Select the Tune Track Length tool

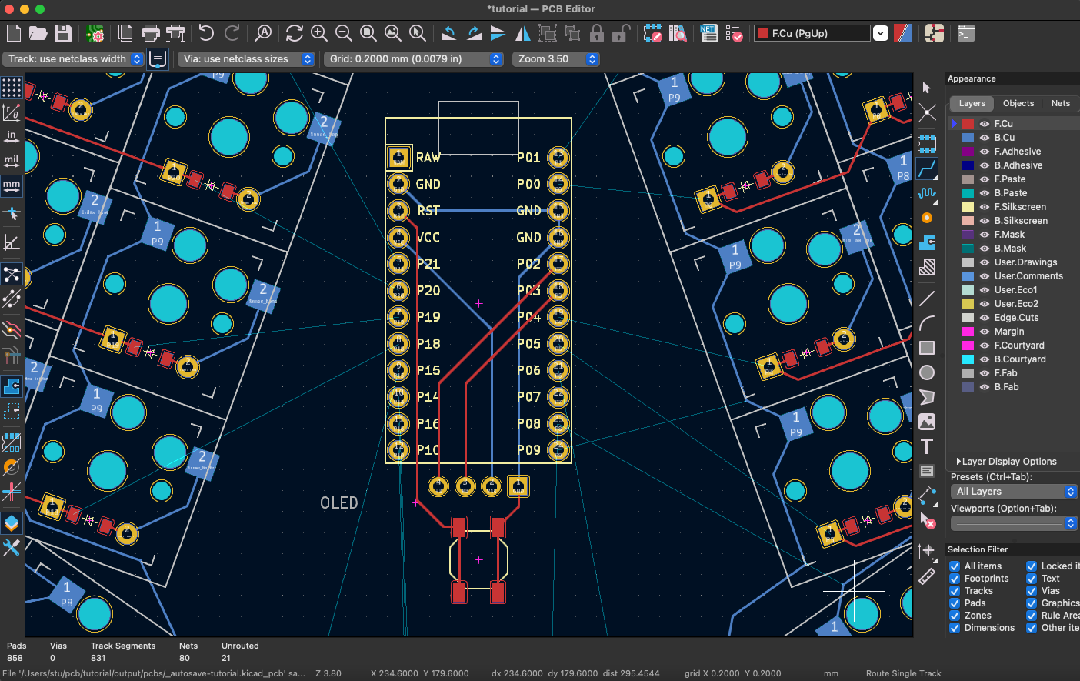(x=928, y=193)
